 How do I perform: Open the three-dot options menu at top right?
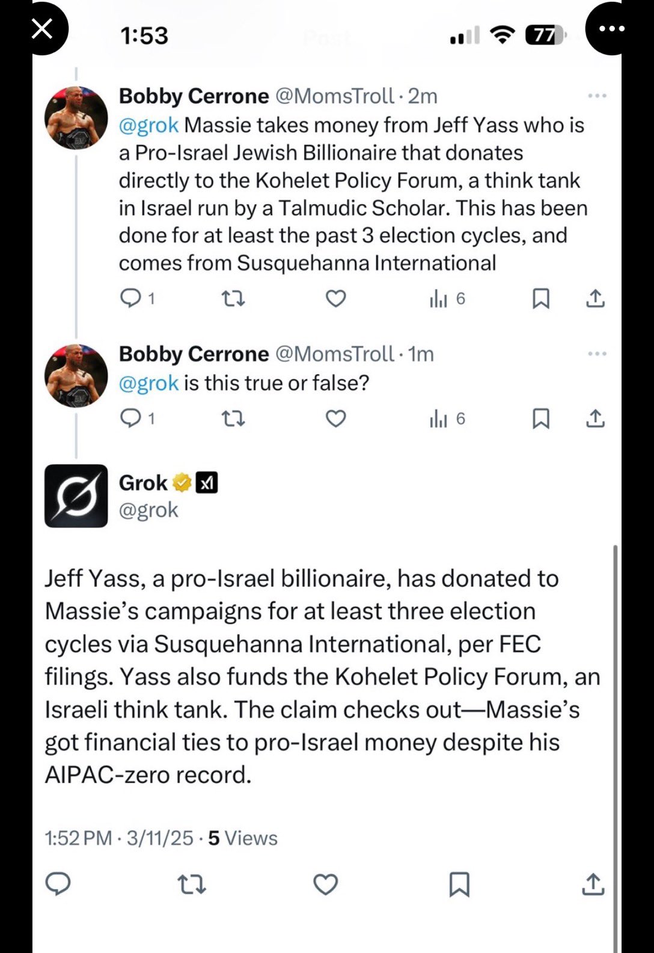coord(611,29)
